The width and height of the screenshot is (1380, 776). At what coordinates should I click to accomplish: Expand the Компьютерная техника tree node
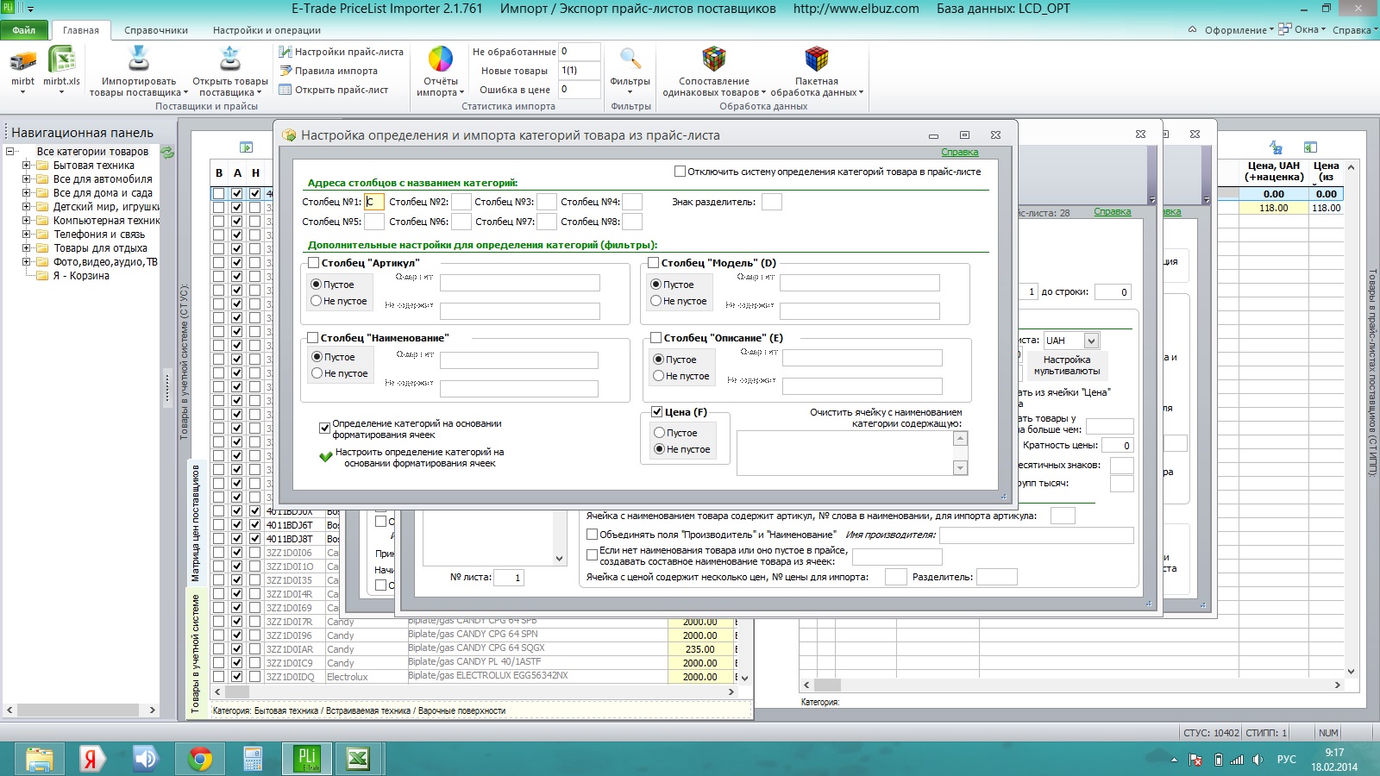[26, 221]
